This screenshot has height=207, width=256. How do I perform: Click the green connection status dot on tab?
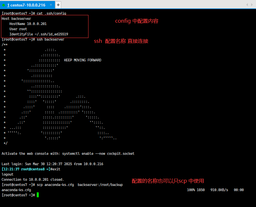click(4, 5)
